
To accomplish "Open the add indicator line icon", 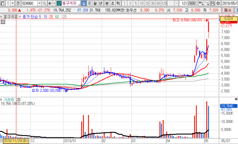I will coord(207,3).
